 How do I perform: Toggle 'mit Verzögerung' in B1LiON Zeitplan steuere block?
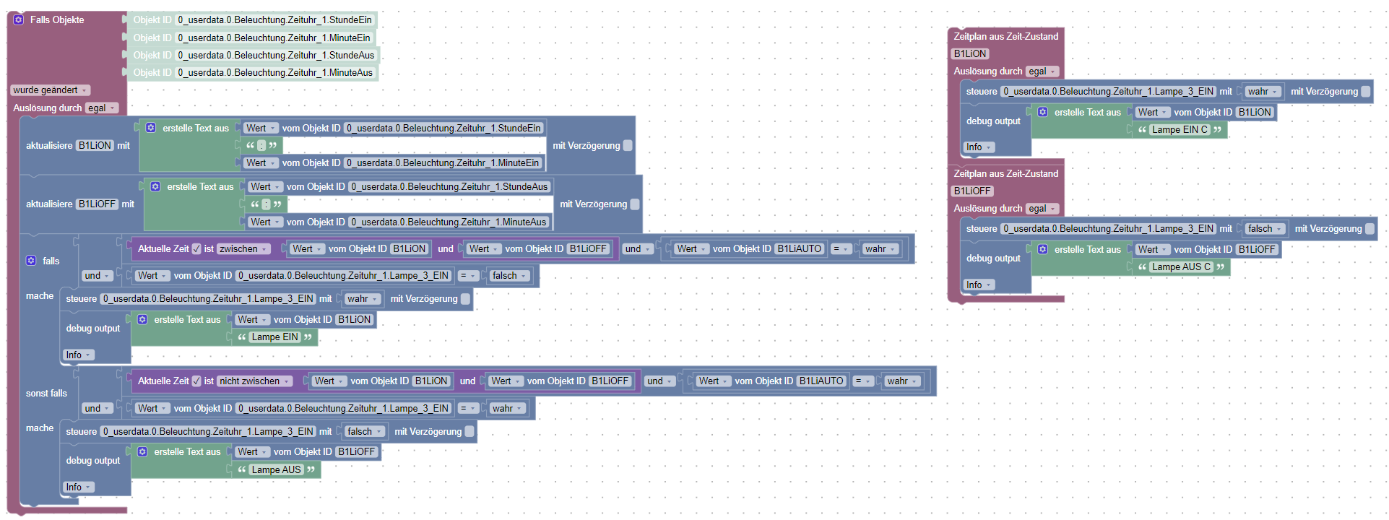point(1366,91)
